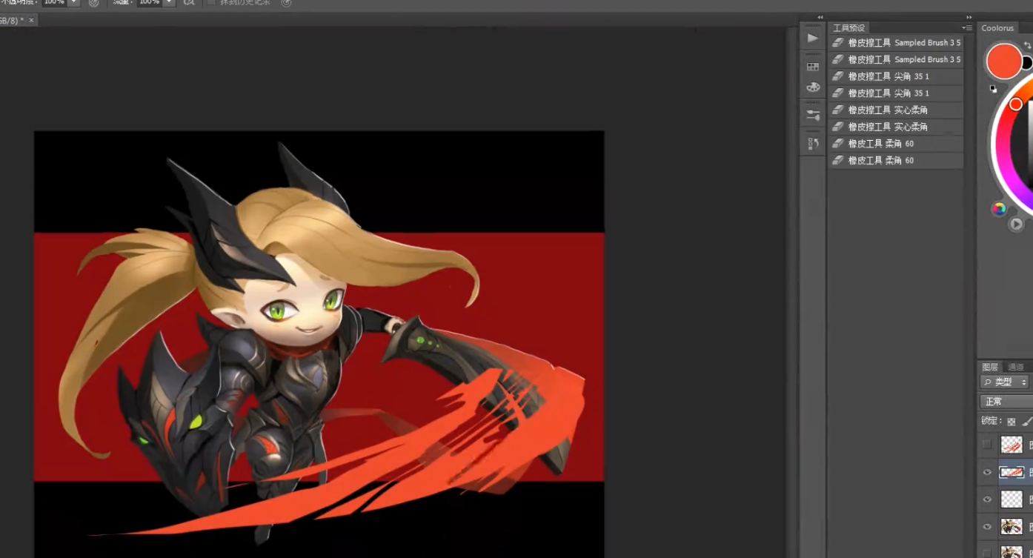1033x558 pixels.
Task: Switch to the 图层 layers tab
Action: (x=990, y=367)
